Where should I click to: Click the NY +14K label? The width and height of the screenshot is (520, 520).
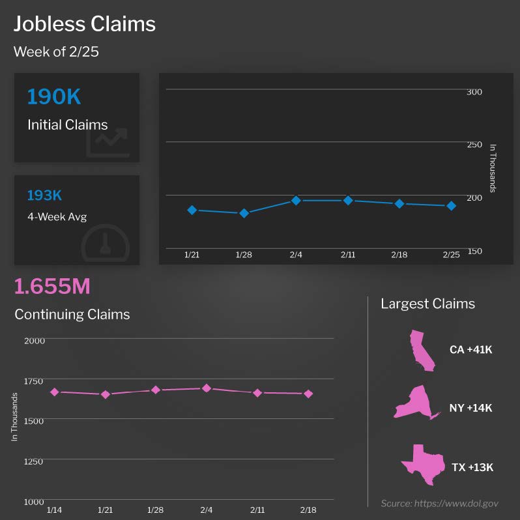(470, 407)
